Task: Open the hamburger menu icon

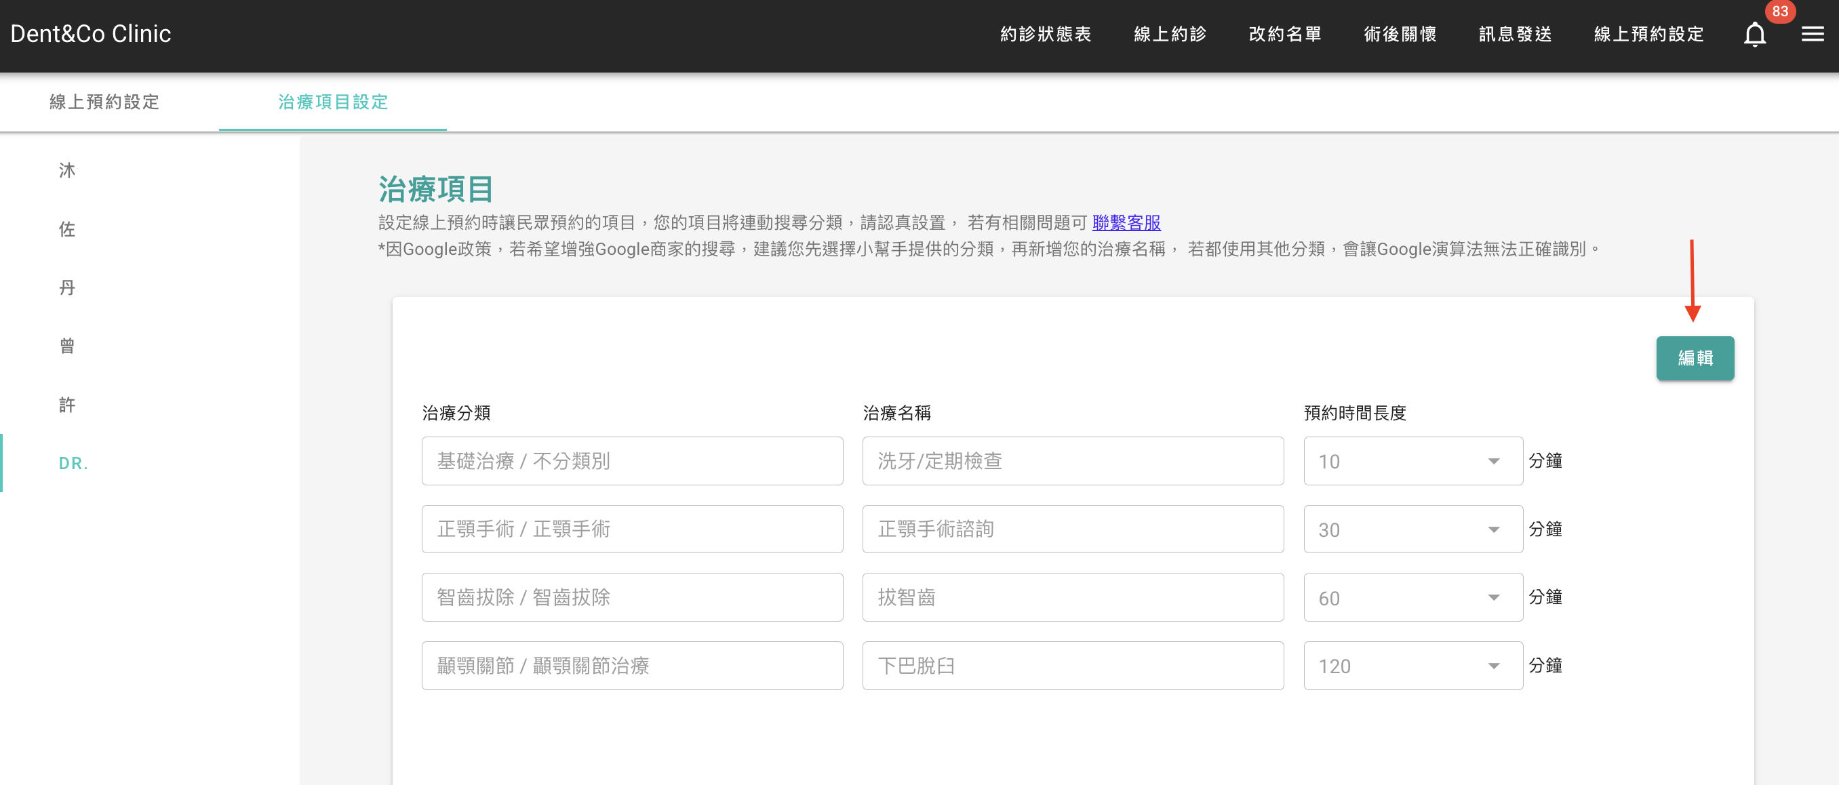Action: pyautogui.click(x=1813, y=33)
